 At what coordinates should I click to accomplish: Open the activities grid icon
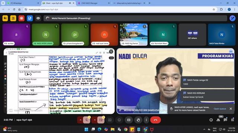point(232,120)
